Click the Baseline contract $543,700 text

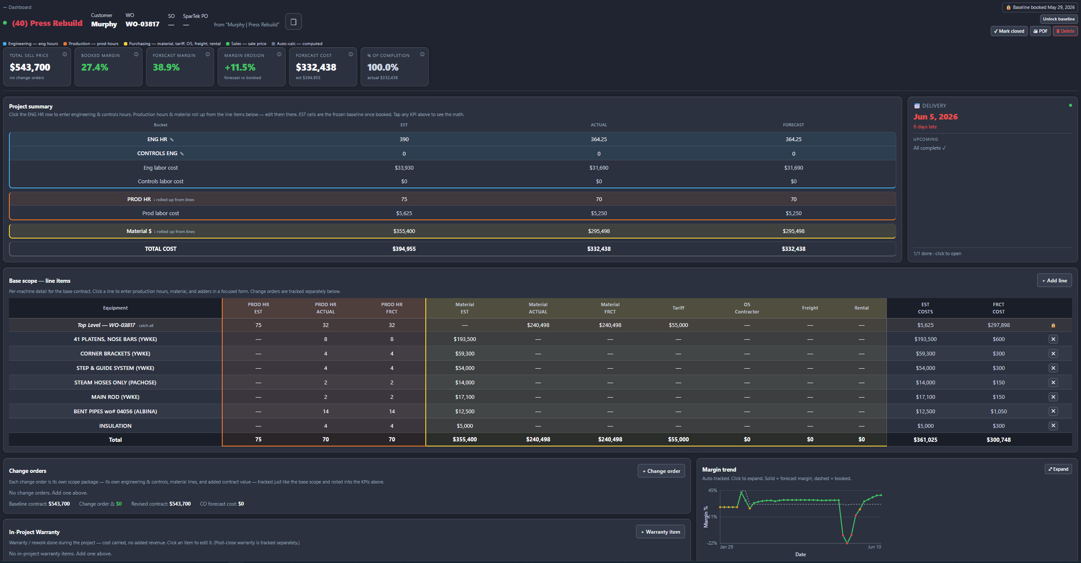40,504
